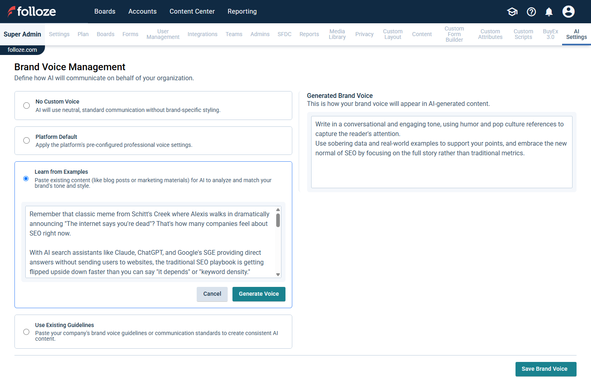Select the Platform Default radio button
Image resolution: width=591 pixels, height=384 pixels.
pos(26,140)
